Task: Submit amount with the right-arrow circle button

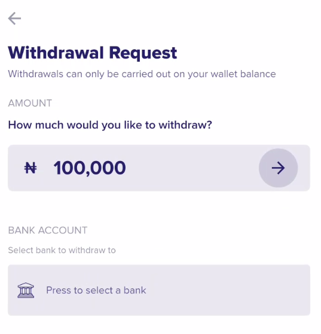Action: [278, 168]
